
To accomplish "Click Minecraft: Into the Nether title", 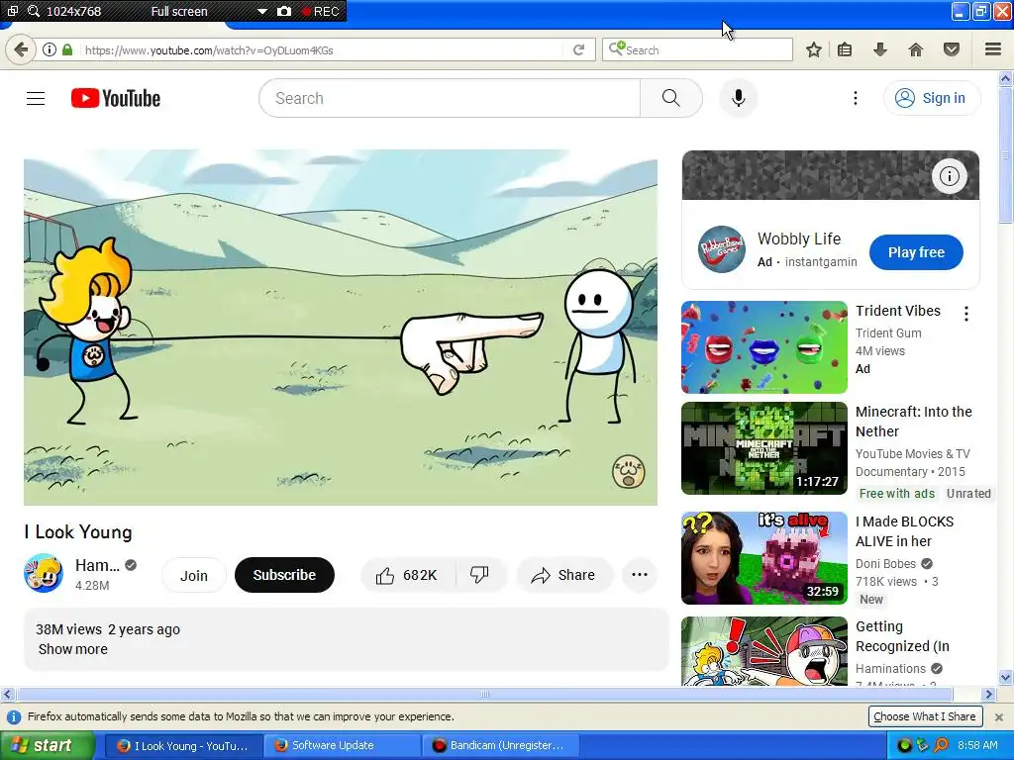I will 914,422.
